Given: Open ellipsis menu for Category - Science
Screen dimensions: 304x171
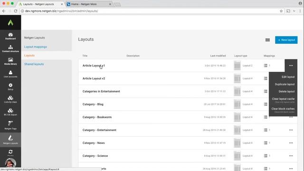Looking at the screenshot, I should pos(291,156).
